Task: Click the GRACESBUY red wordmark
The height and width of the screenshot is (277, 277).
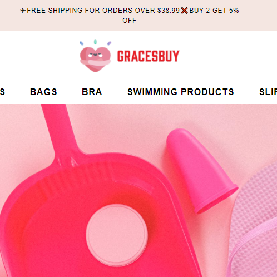Action: click(x=149, y=56)
